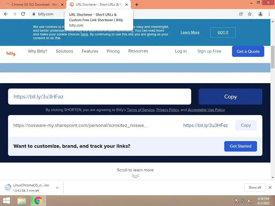275x206 pixels.
Task: Click the scroll-down double chevron icon
Action: tap(135, 176)
